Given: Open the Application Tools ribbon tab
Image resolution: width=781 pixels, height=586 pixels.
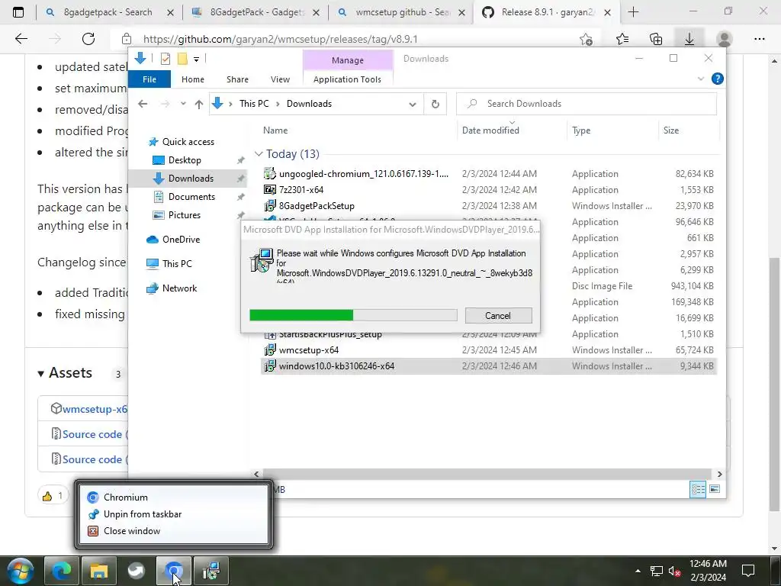Looking at the screenshot, I should point(347,79).
